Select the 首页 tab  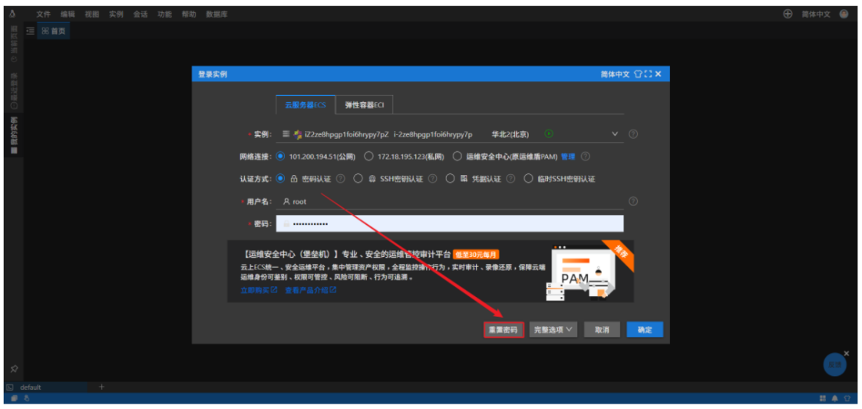[54, 31]
